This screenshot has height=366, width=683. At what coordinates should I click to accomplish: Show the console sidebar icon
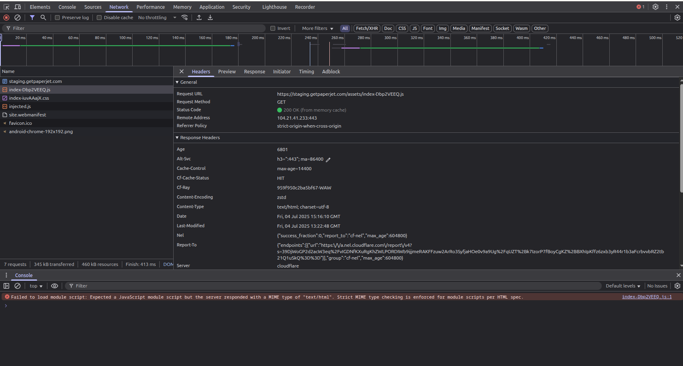click(x=6, y=286)
